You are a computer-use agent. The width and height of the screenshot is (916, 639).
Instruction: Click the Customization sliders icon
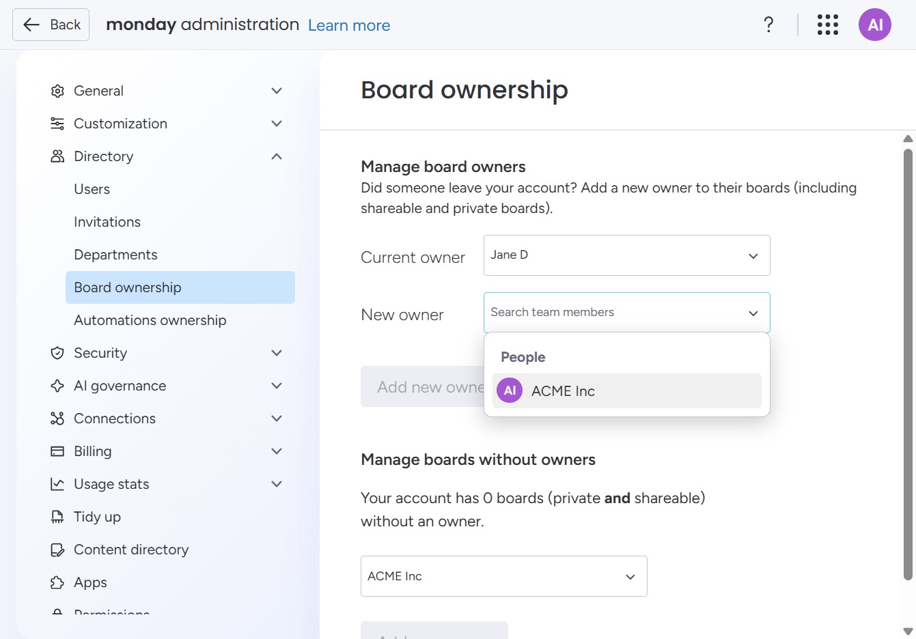(57, 124)
